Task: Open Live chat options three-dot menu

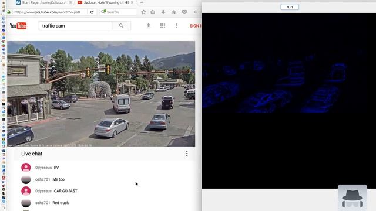Action: click(x=187, y=154)
